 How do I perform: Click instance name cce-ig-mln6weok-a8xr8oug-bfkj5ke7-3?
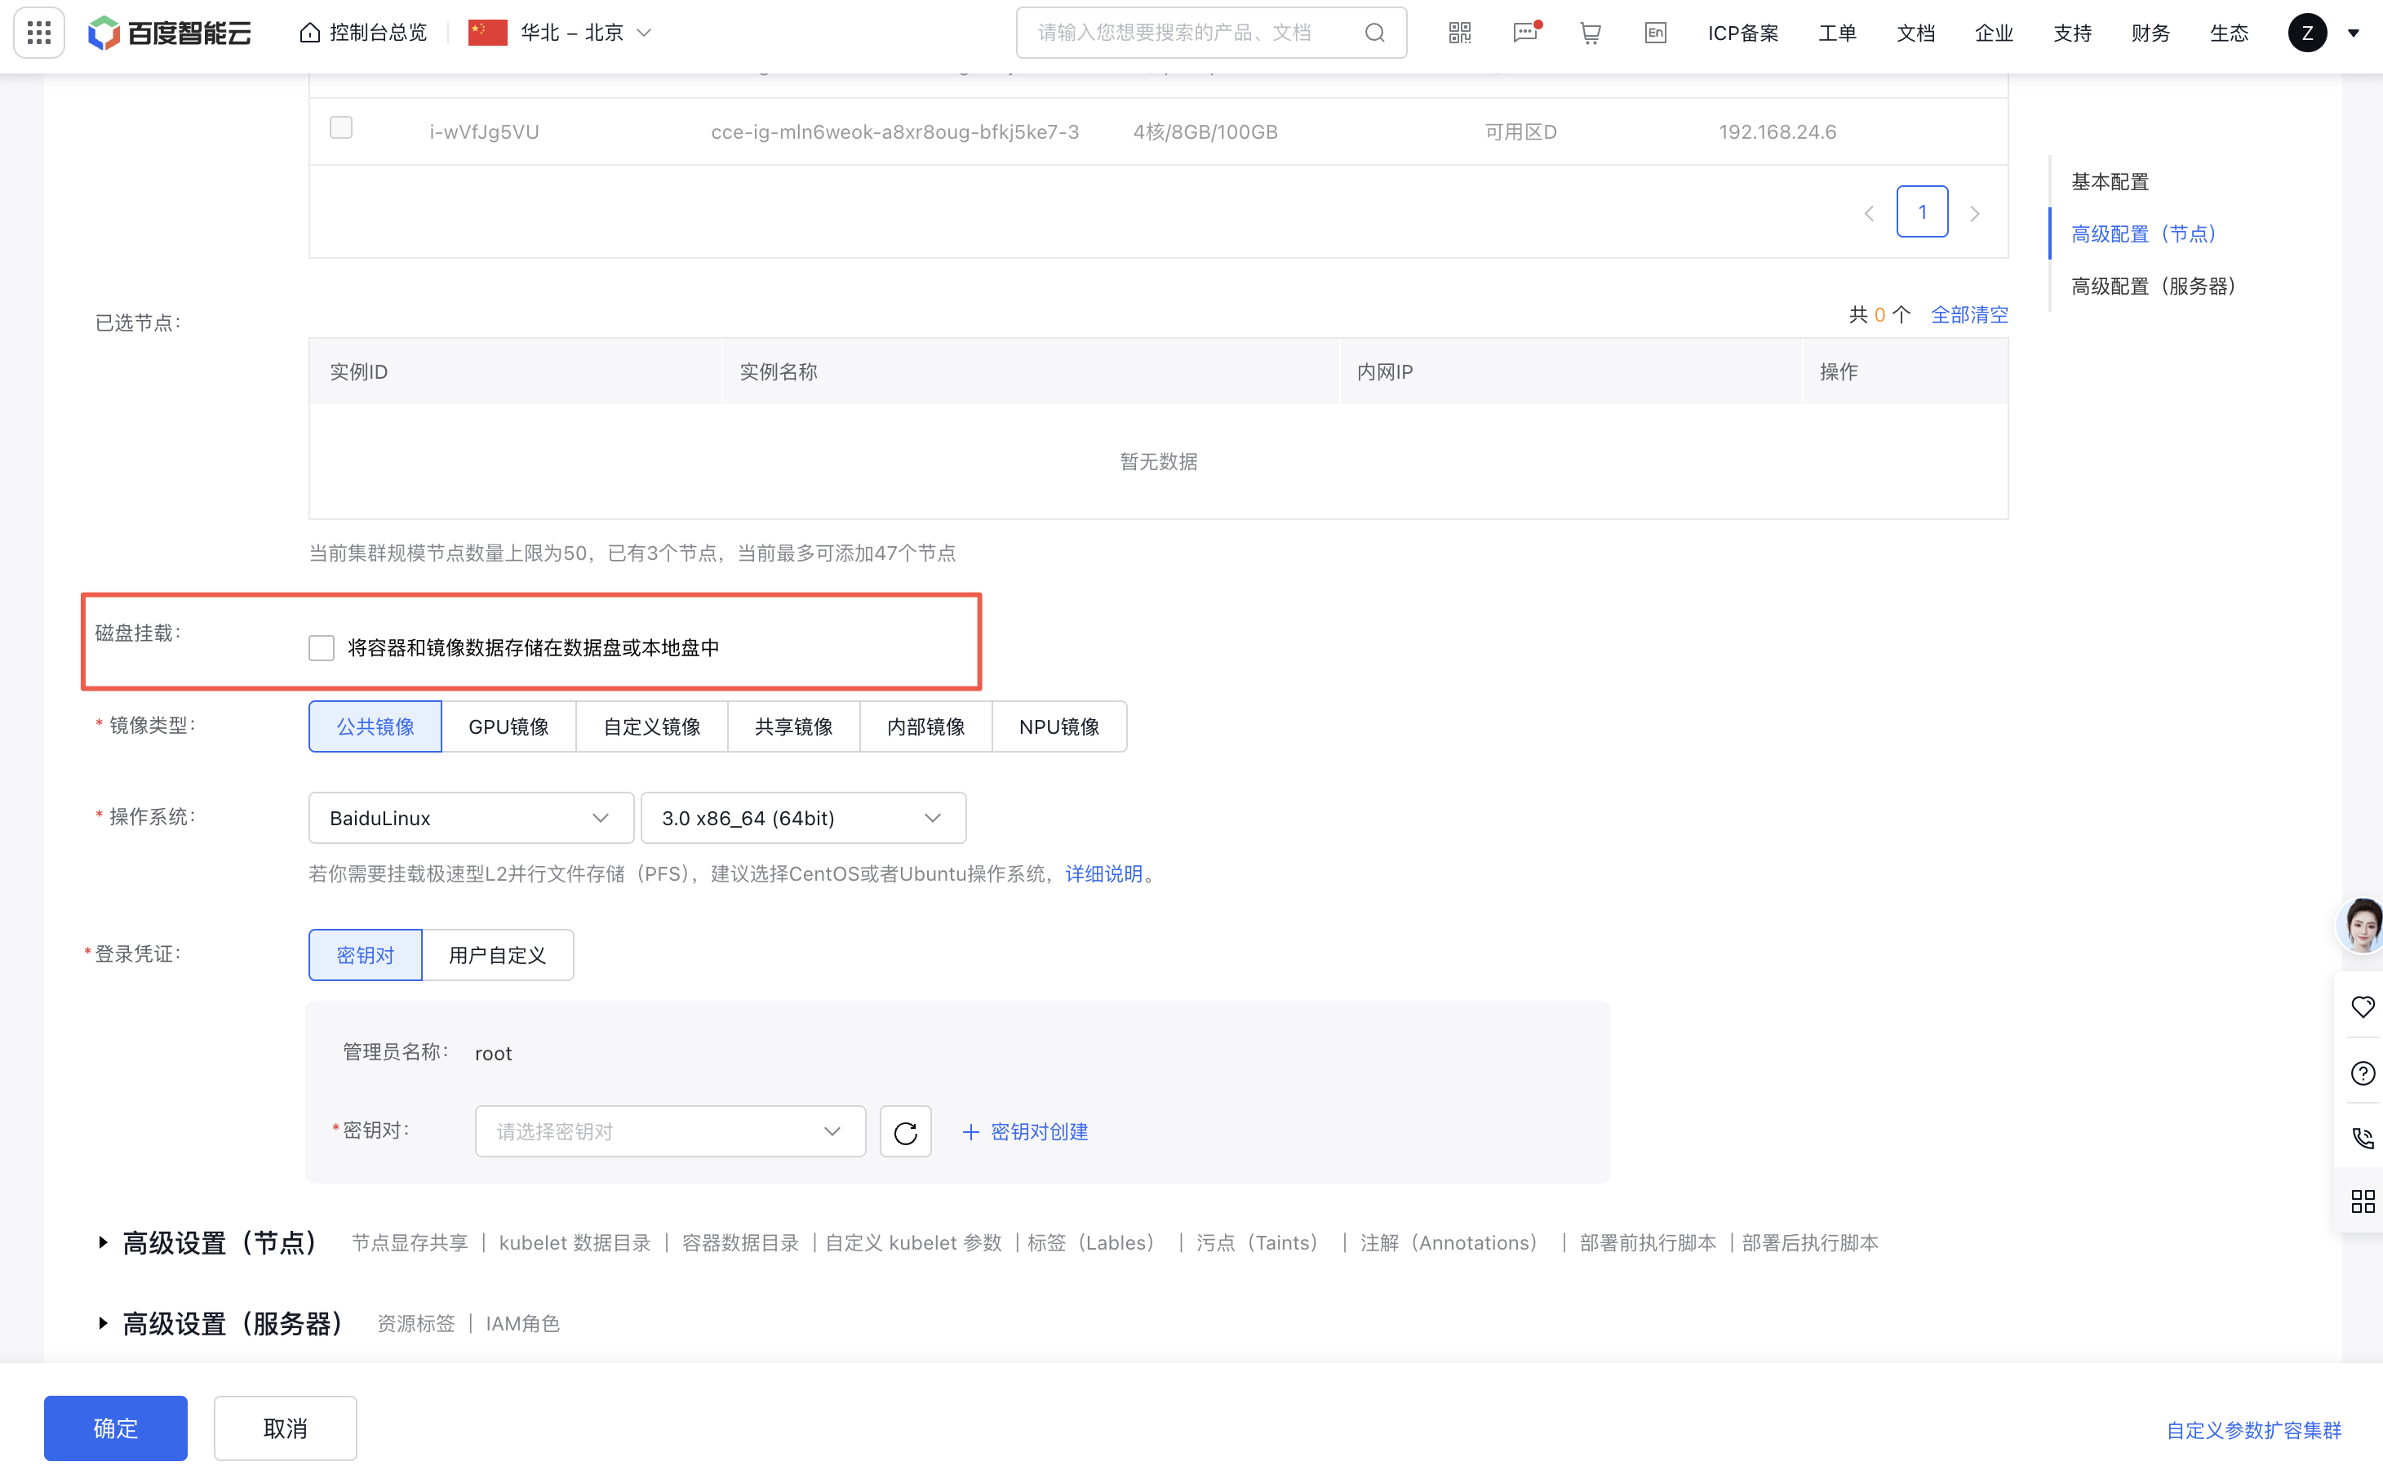click(x=894, y=132)
